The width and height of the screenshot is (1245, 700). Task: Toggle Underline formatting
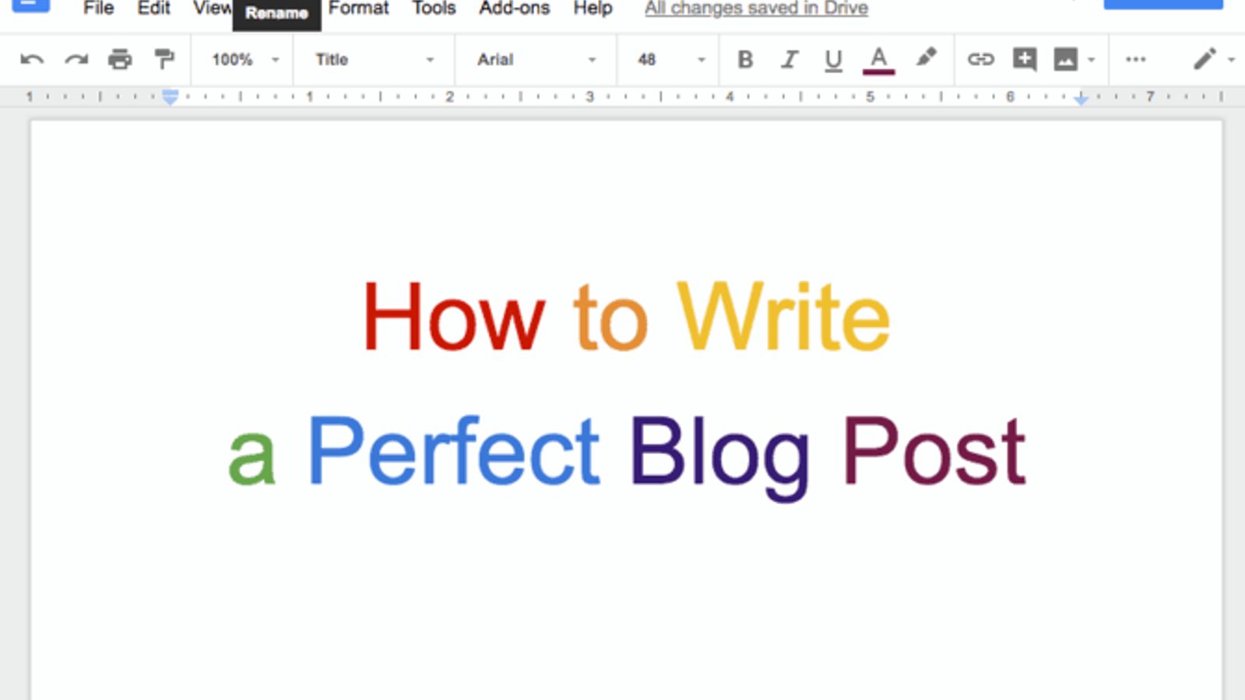(x=833, y=59)
